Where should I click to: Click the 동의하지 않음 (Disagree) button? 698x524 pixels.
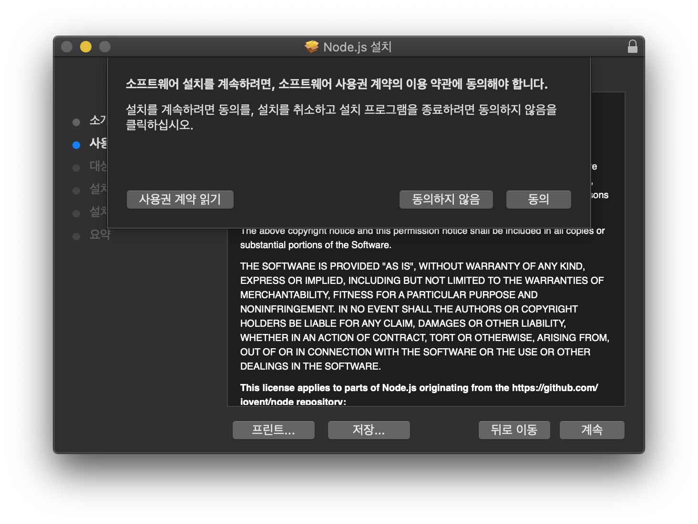(446, 200)
